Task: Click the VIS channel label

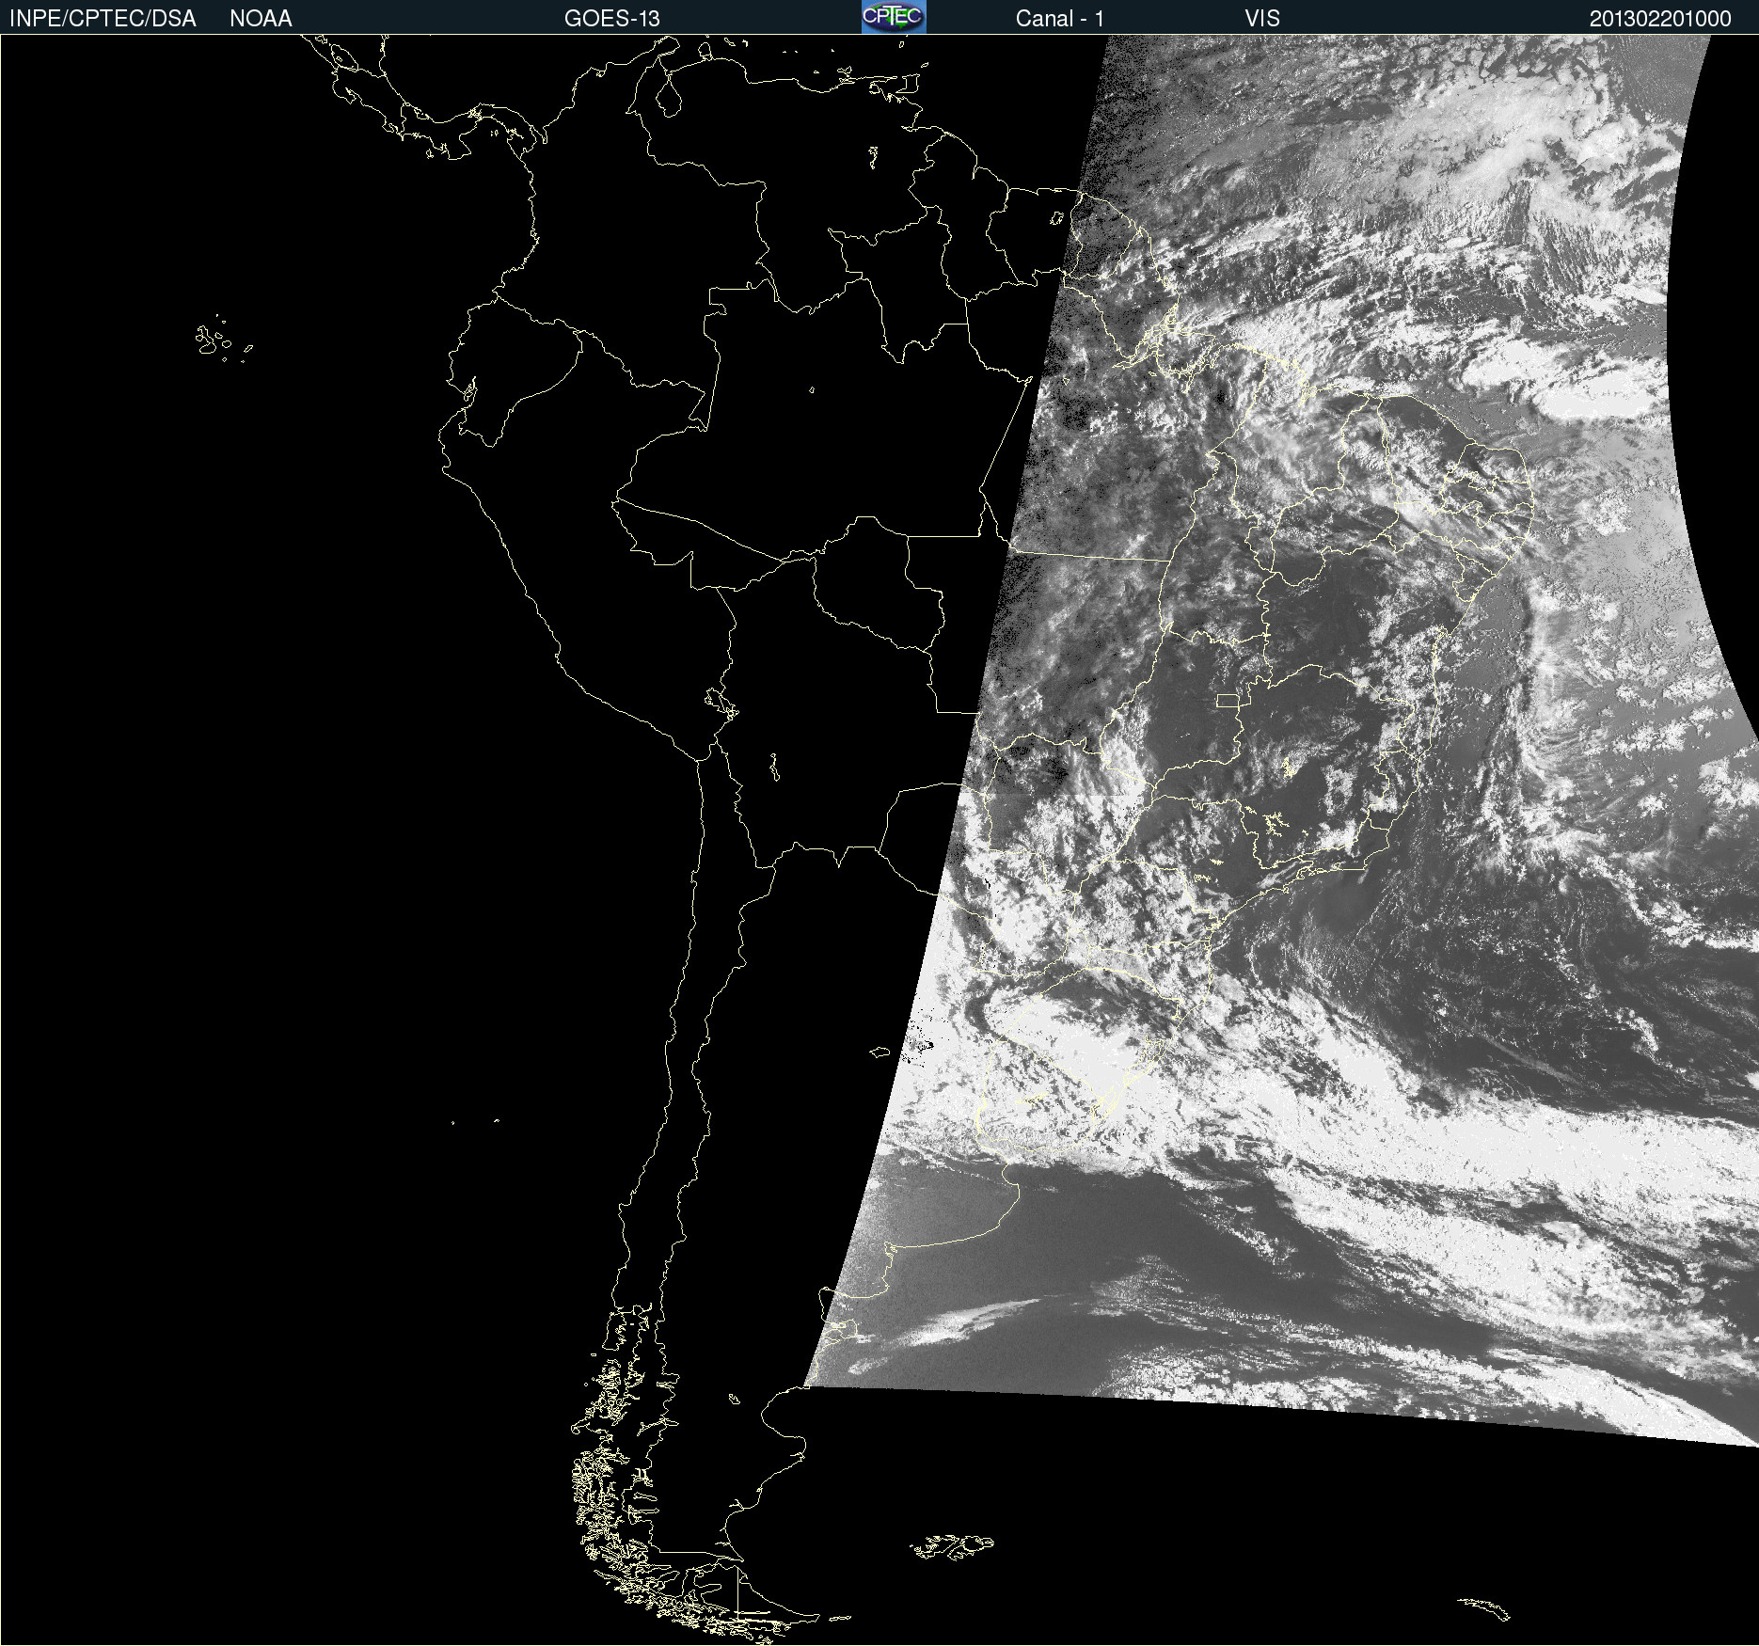Action: coord(1262,19)
